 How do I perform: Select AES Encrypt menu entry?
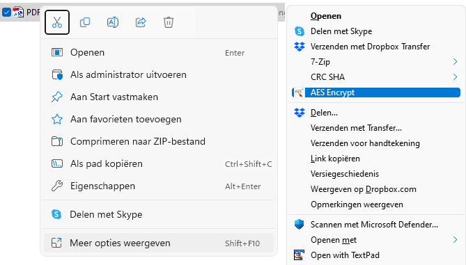376,93
